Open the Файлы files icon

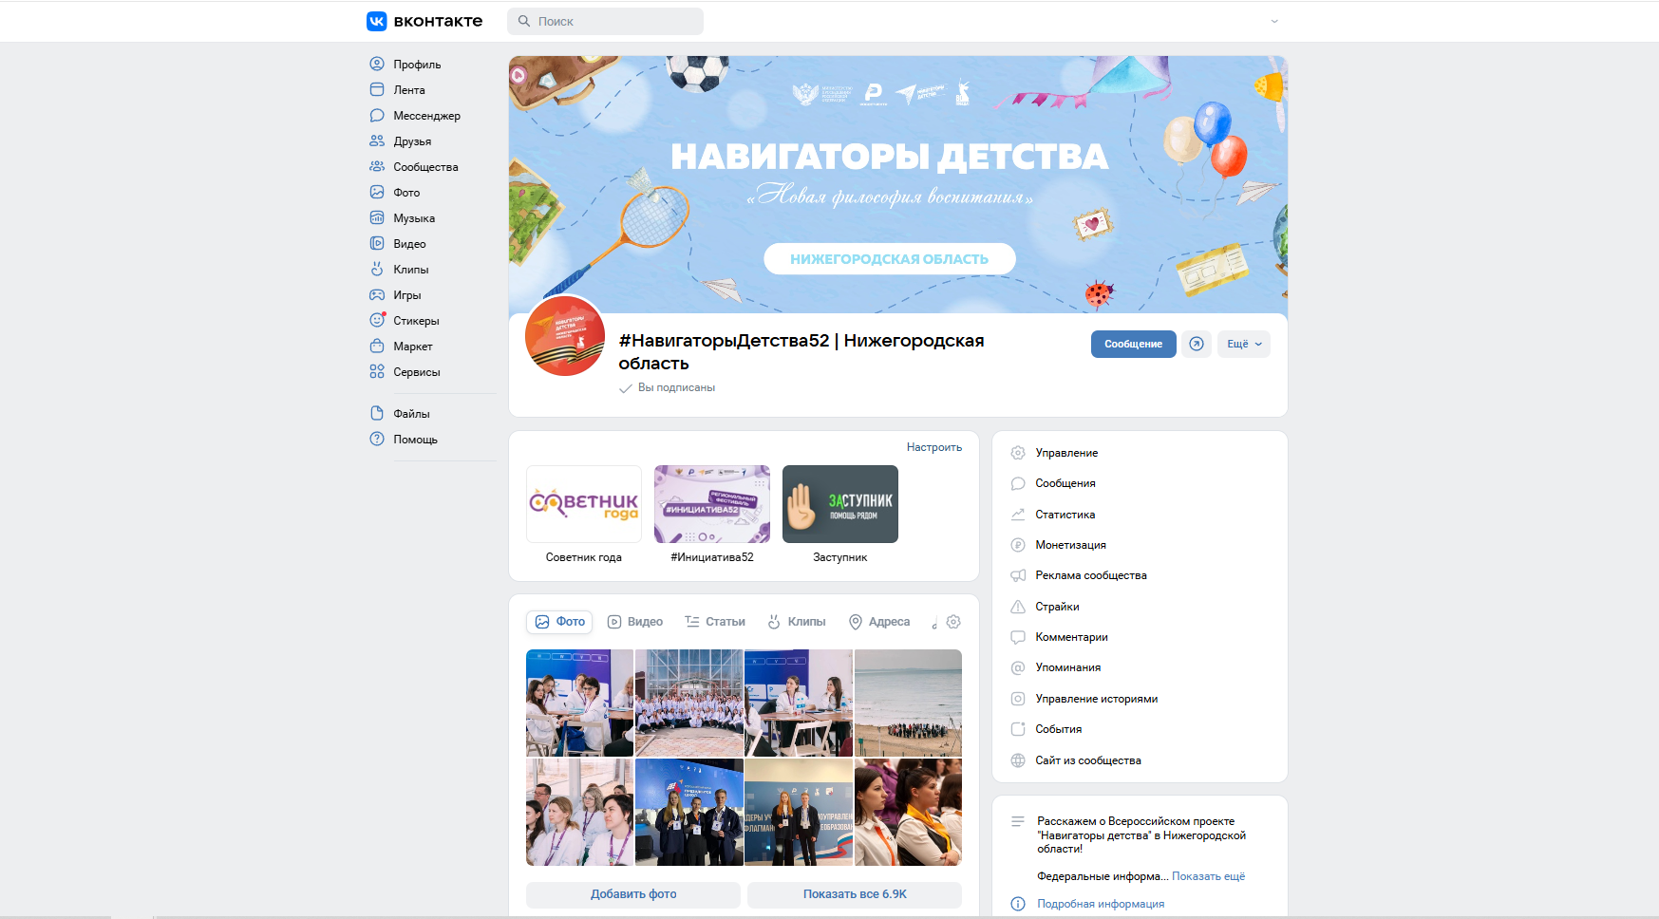tap(377, 413)
